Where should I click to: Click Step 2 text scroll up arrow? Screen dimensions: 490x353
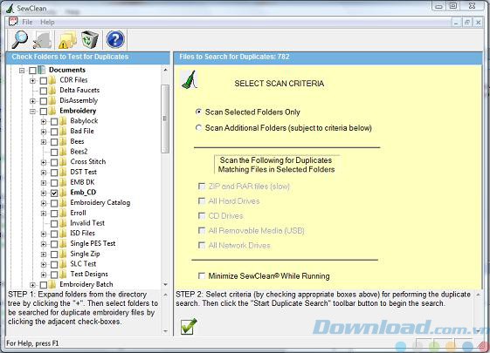tap(478, 295)
